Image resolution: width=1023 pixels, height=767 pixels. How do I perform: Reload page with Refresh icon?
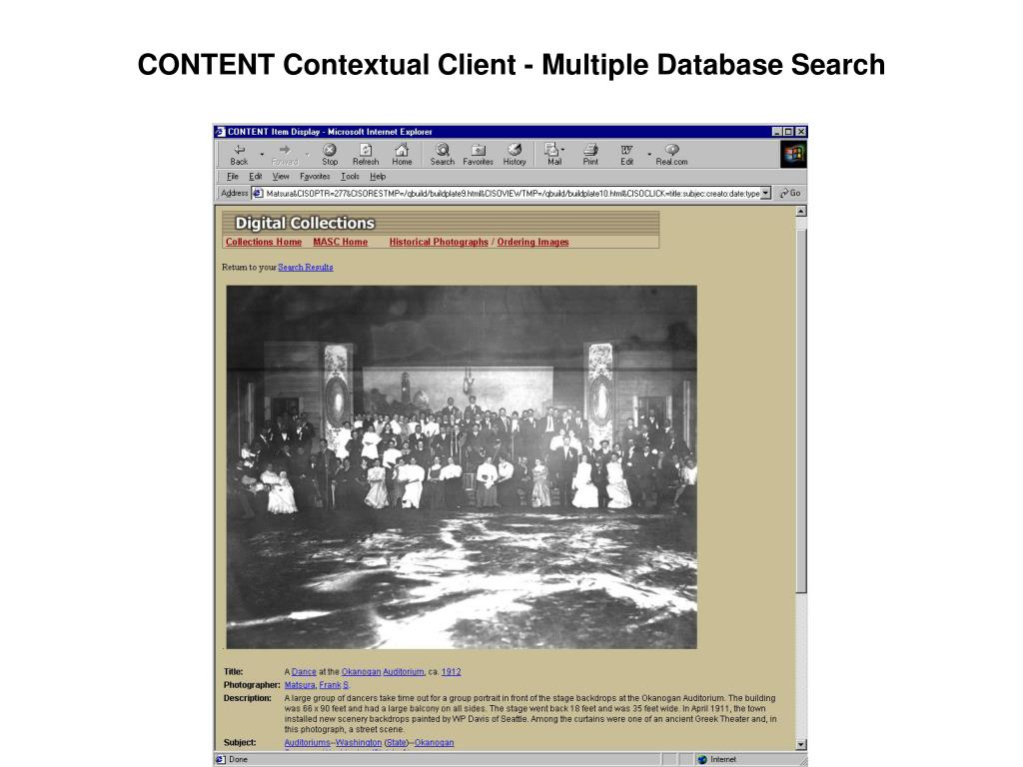tap(366, 150)
